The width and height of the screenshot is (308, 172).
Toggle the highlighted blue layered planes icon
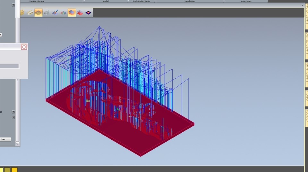tap(72, 13)
